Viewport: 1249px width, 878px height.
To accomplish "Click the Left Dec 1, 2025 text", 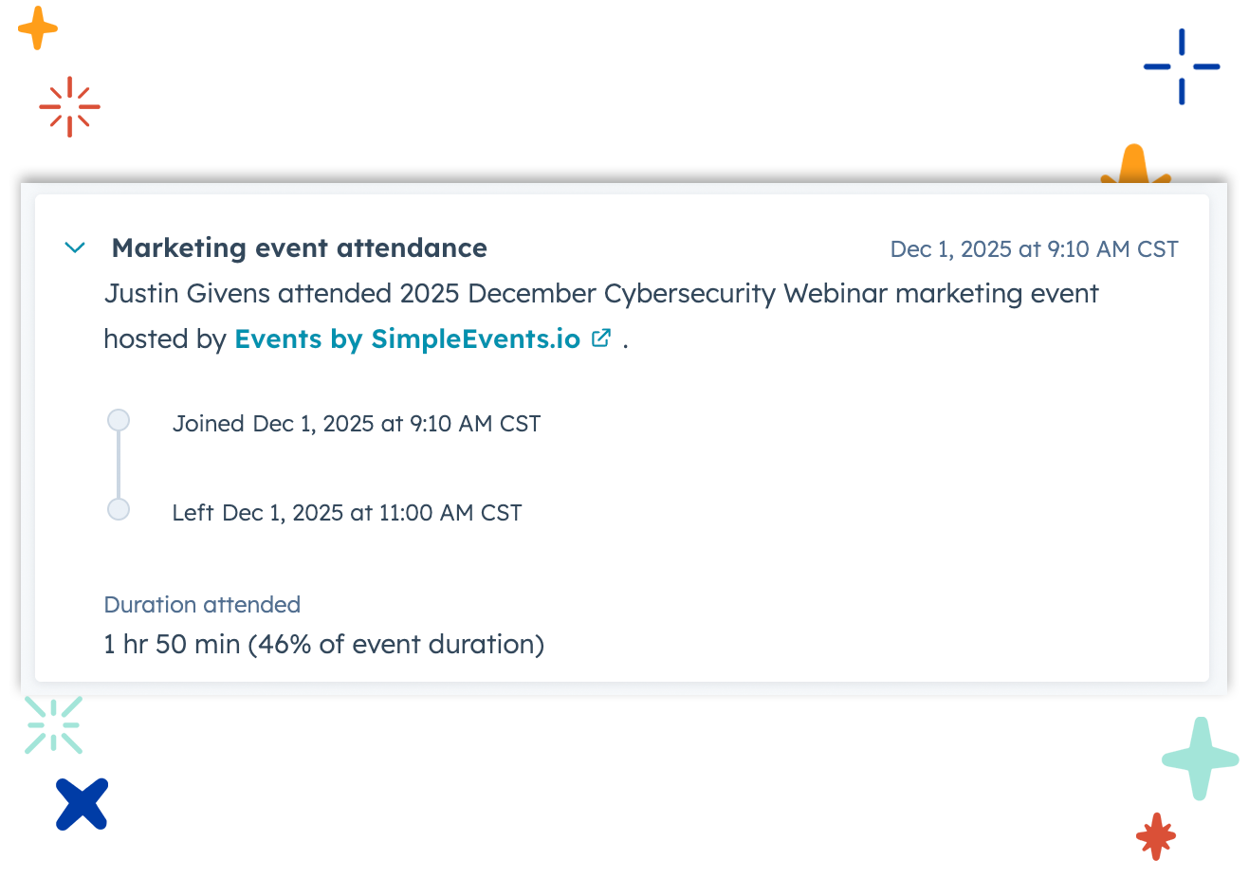I will [346, 513].
